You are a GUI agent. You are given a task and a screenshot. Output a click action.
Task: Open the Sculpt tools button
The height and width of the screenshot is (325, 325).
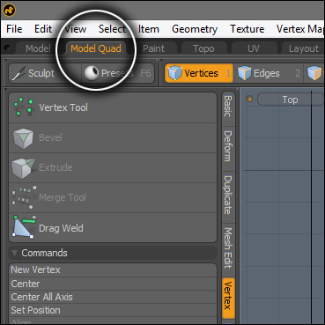45,73
